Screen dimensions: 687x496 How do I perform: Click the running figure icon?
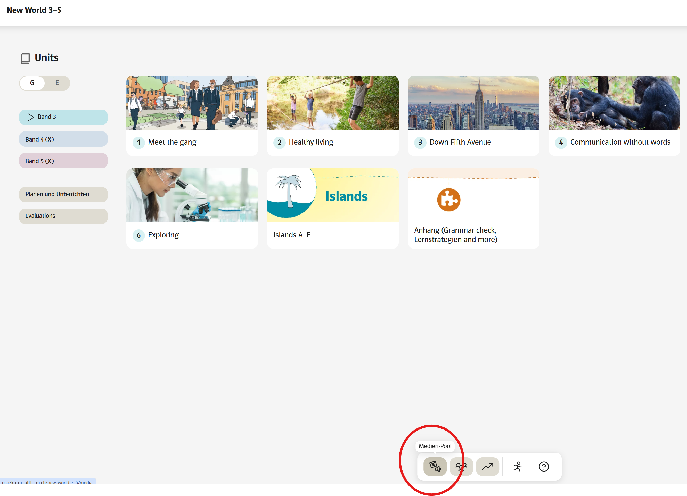(517, 466)
